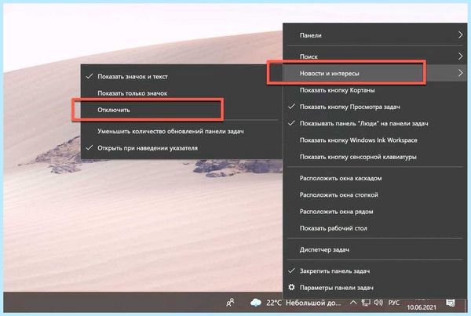Expand Новости и интересы submenu arrow

[x=461, y=73]
